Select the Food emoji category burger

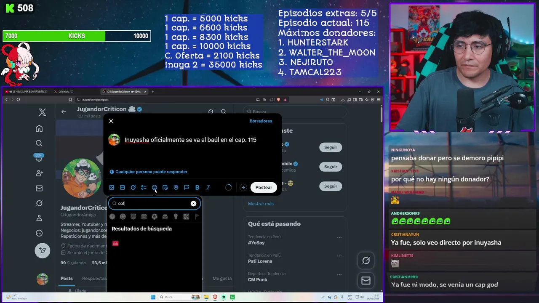click(144, 216)
